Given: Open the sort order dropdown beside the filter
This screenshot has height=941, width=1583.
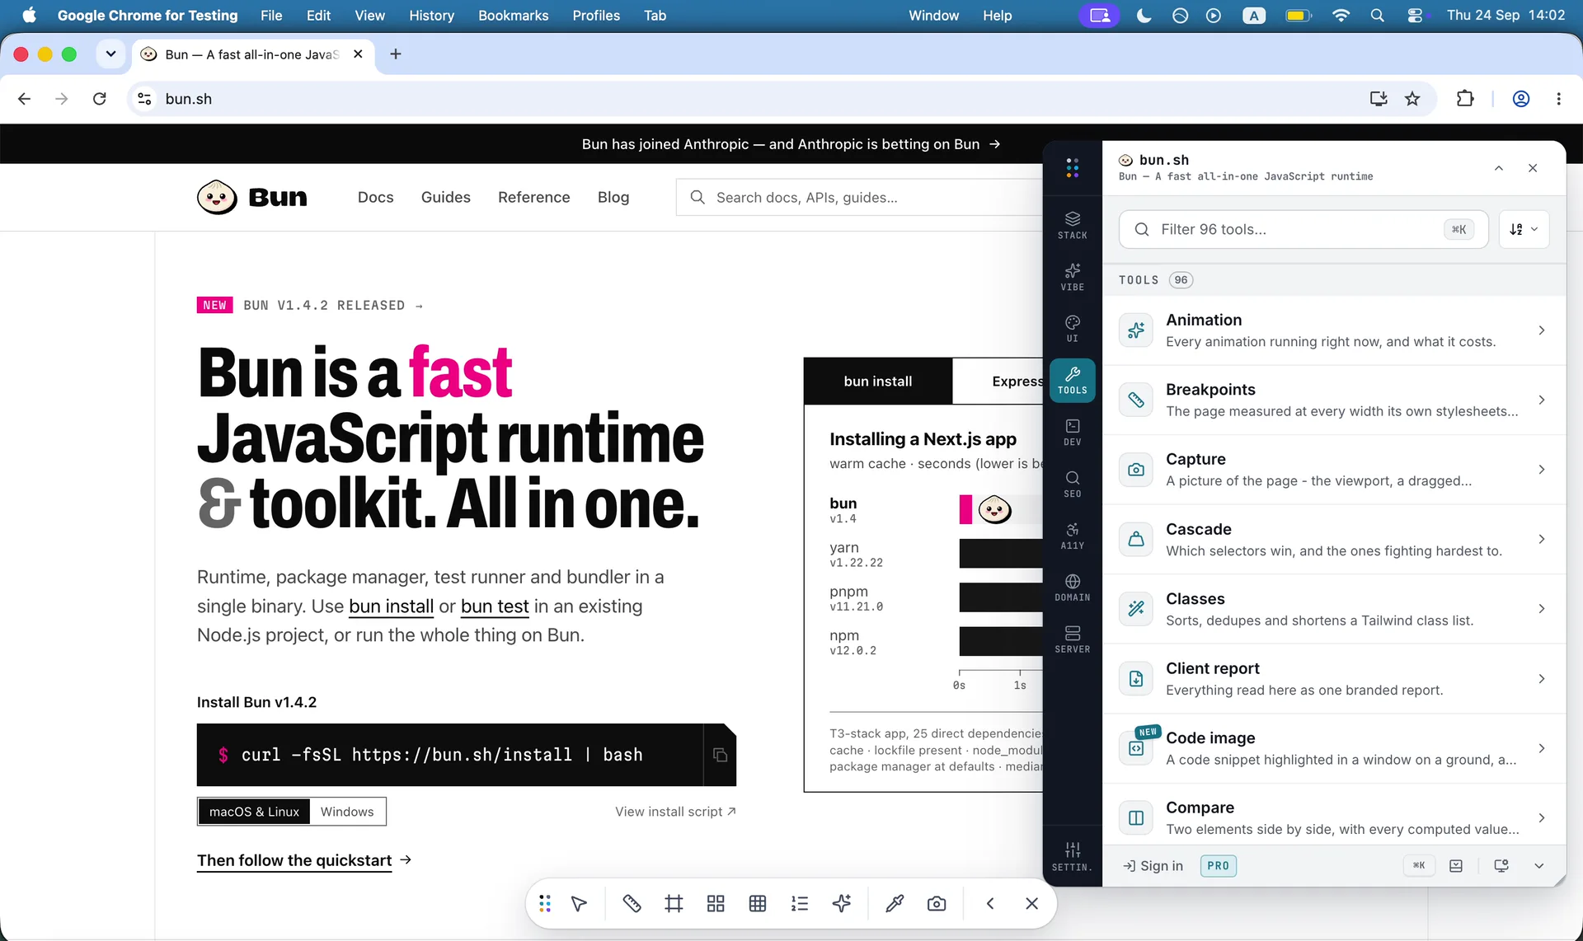Looking at the screenshot, I should (x=1524, y=229).
